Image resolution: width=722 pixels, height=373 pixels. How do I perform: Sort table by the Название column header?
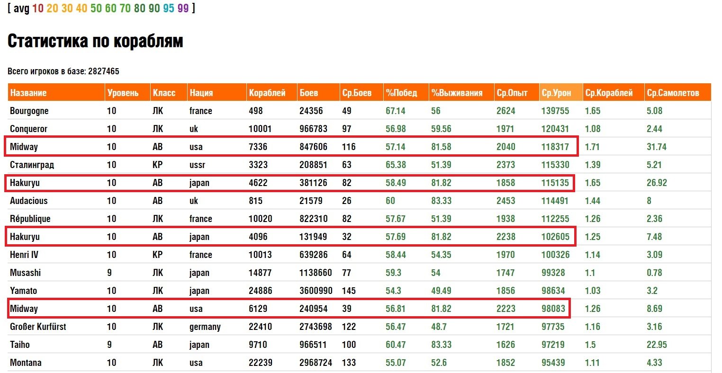[28, 93]
